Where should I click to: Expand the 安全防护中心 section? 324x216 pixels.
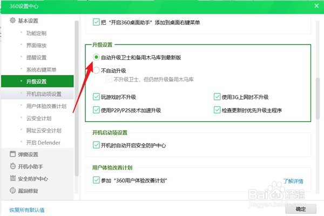coord(33,179)
